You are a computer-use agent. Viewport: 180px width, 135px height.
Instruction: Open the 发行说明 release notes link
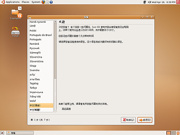[x=66, y=109]
